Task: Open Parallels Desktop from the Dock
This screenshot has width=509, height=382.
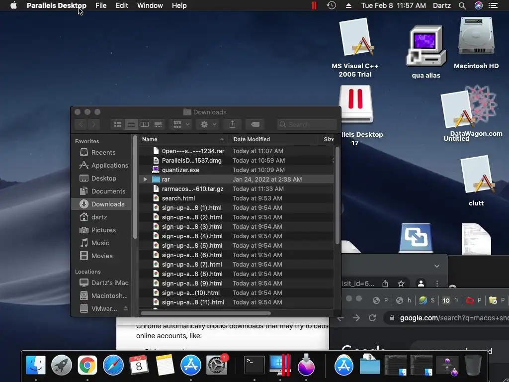Action: tap(280, 365)
